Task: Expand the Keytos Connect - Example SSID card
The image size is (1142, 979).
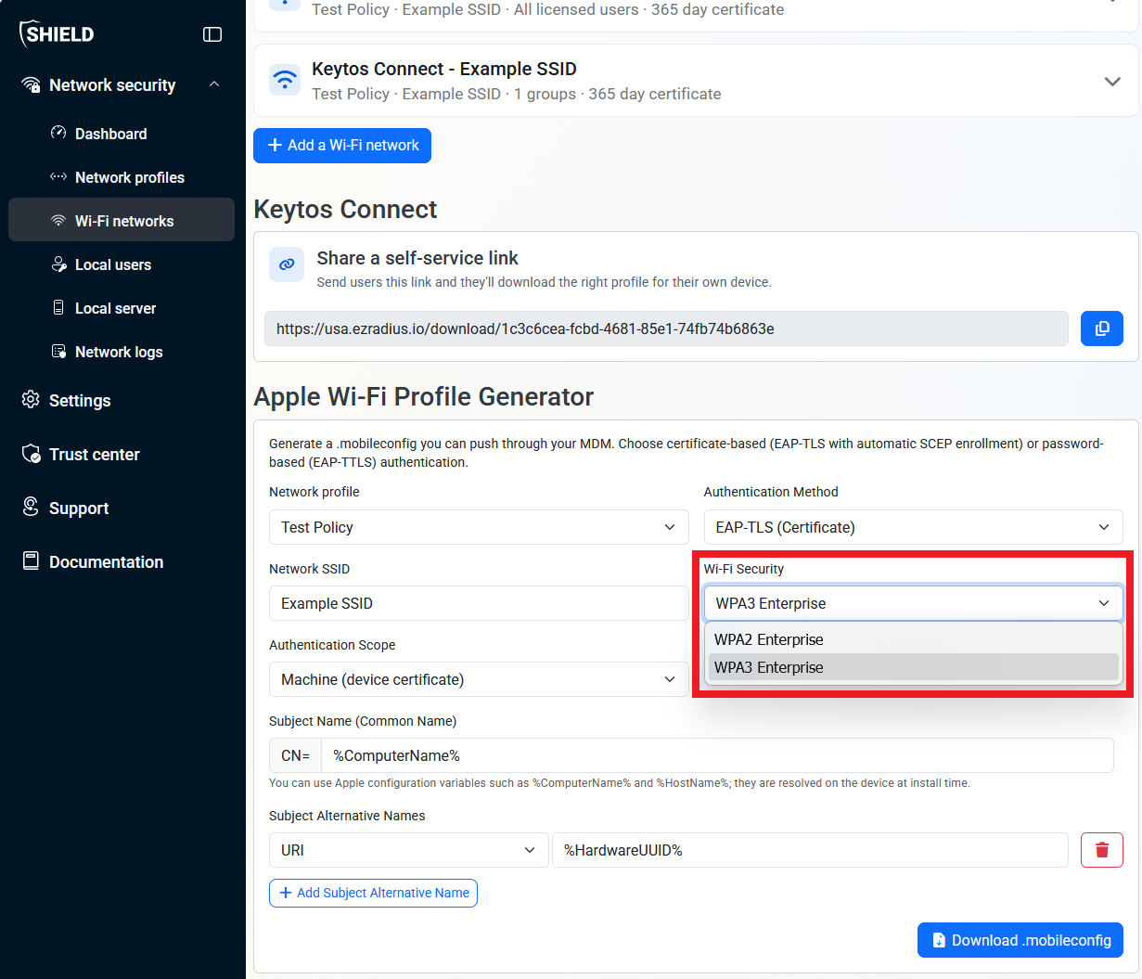Action: click(1112, 82)
